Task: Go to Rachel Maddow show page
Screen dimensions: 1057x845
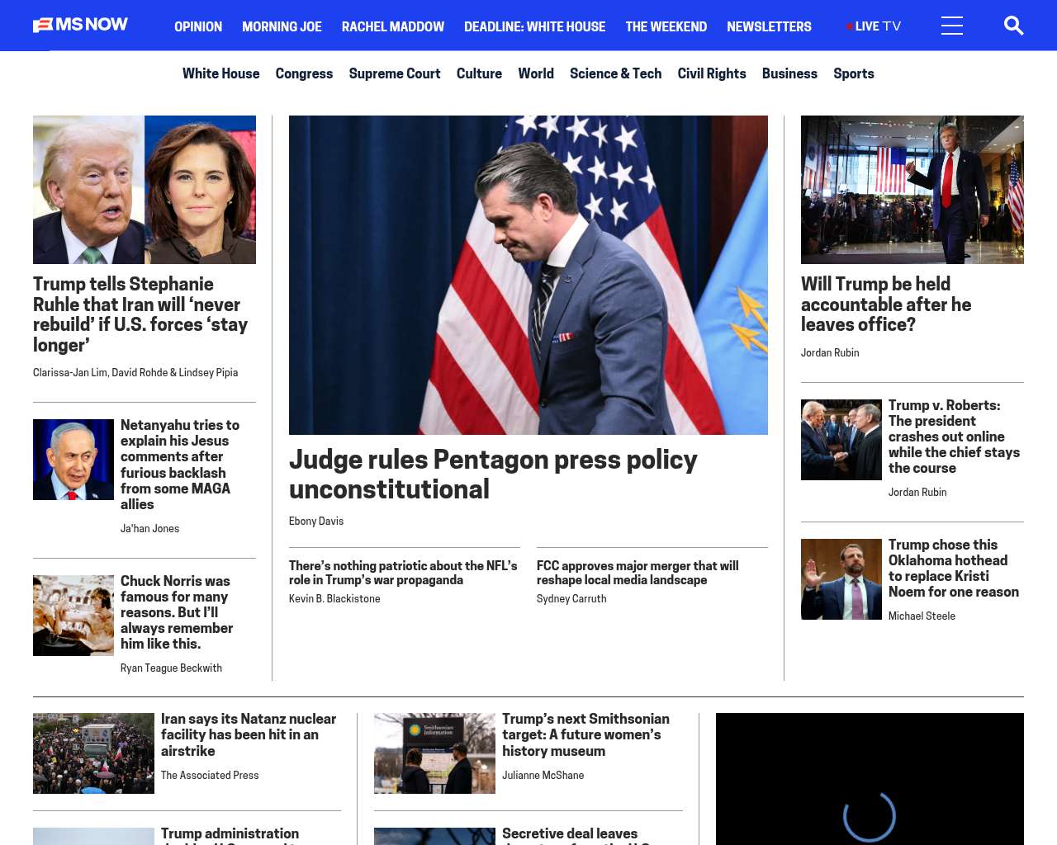Action: point(392,26)
